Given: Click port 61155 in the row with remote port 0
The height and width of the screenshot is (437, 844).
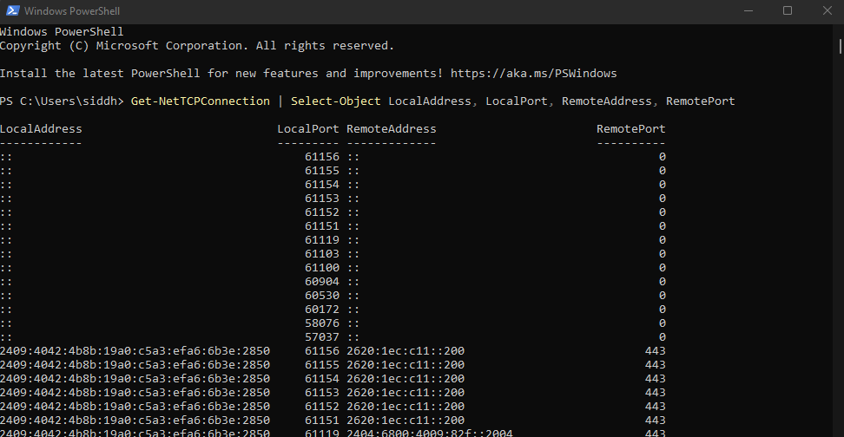Looking at the screenshot, I should click(x=322, y=171).
